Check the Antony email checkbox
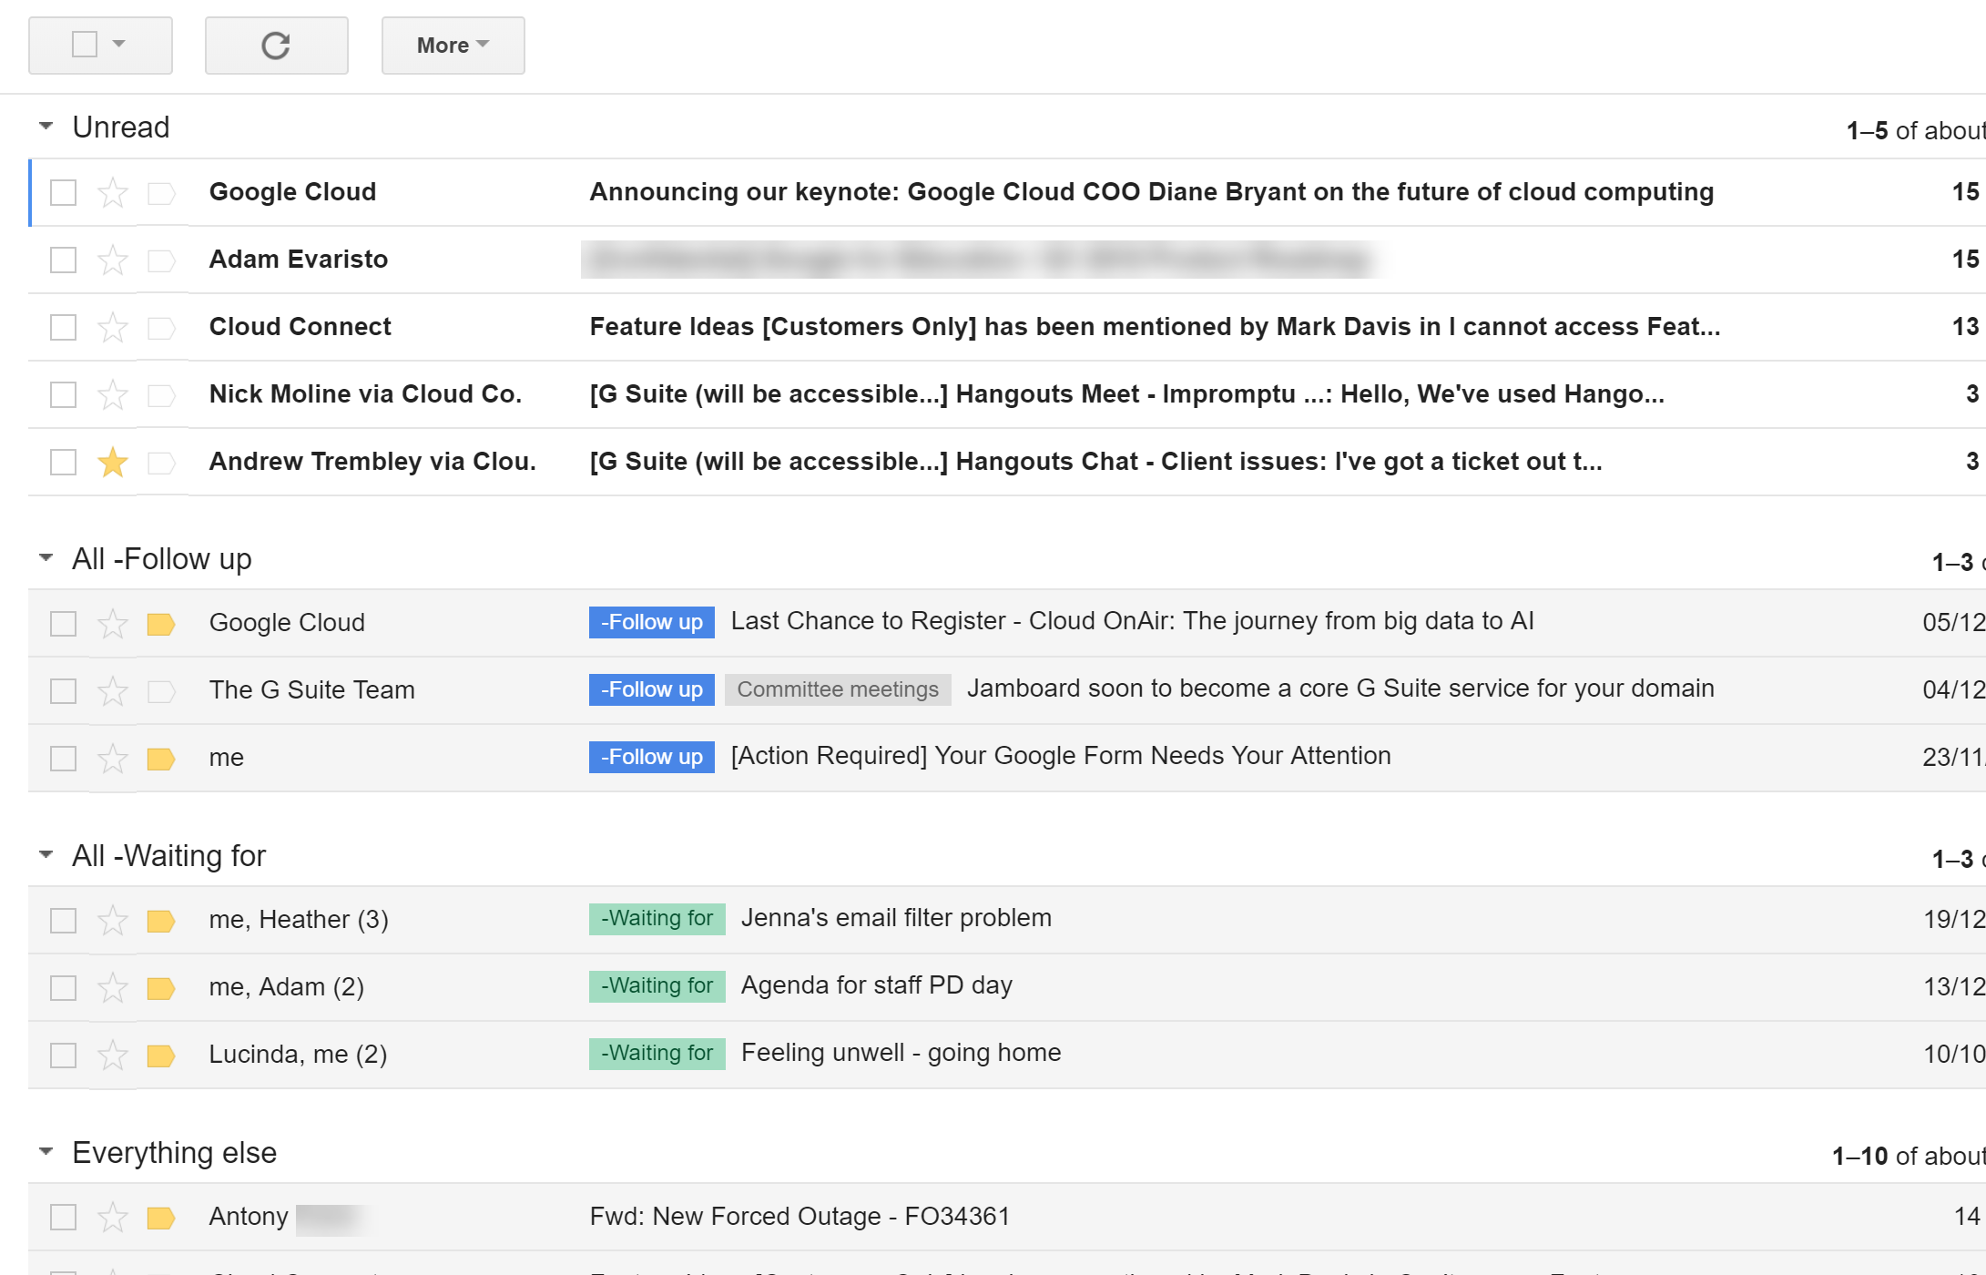Viewport: 1986px width, 1275px height. click(63, 1218)
